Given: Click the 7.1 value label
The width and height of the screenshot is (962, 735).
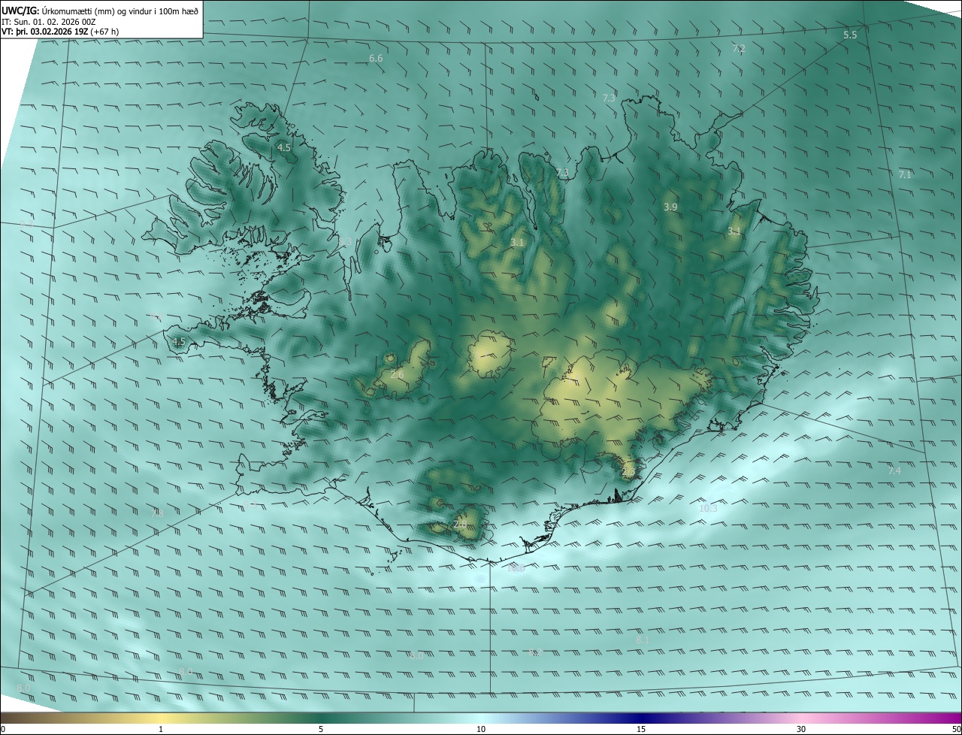Looking at the screenshot, I should click(x=905, y=174).
